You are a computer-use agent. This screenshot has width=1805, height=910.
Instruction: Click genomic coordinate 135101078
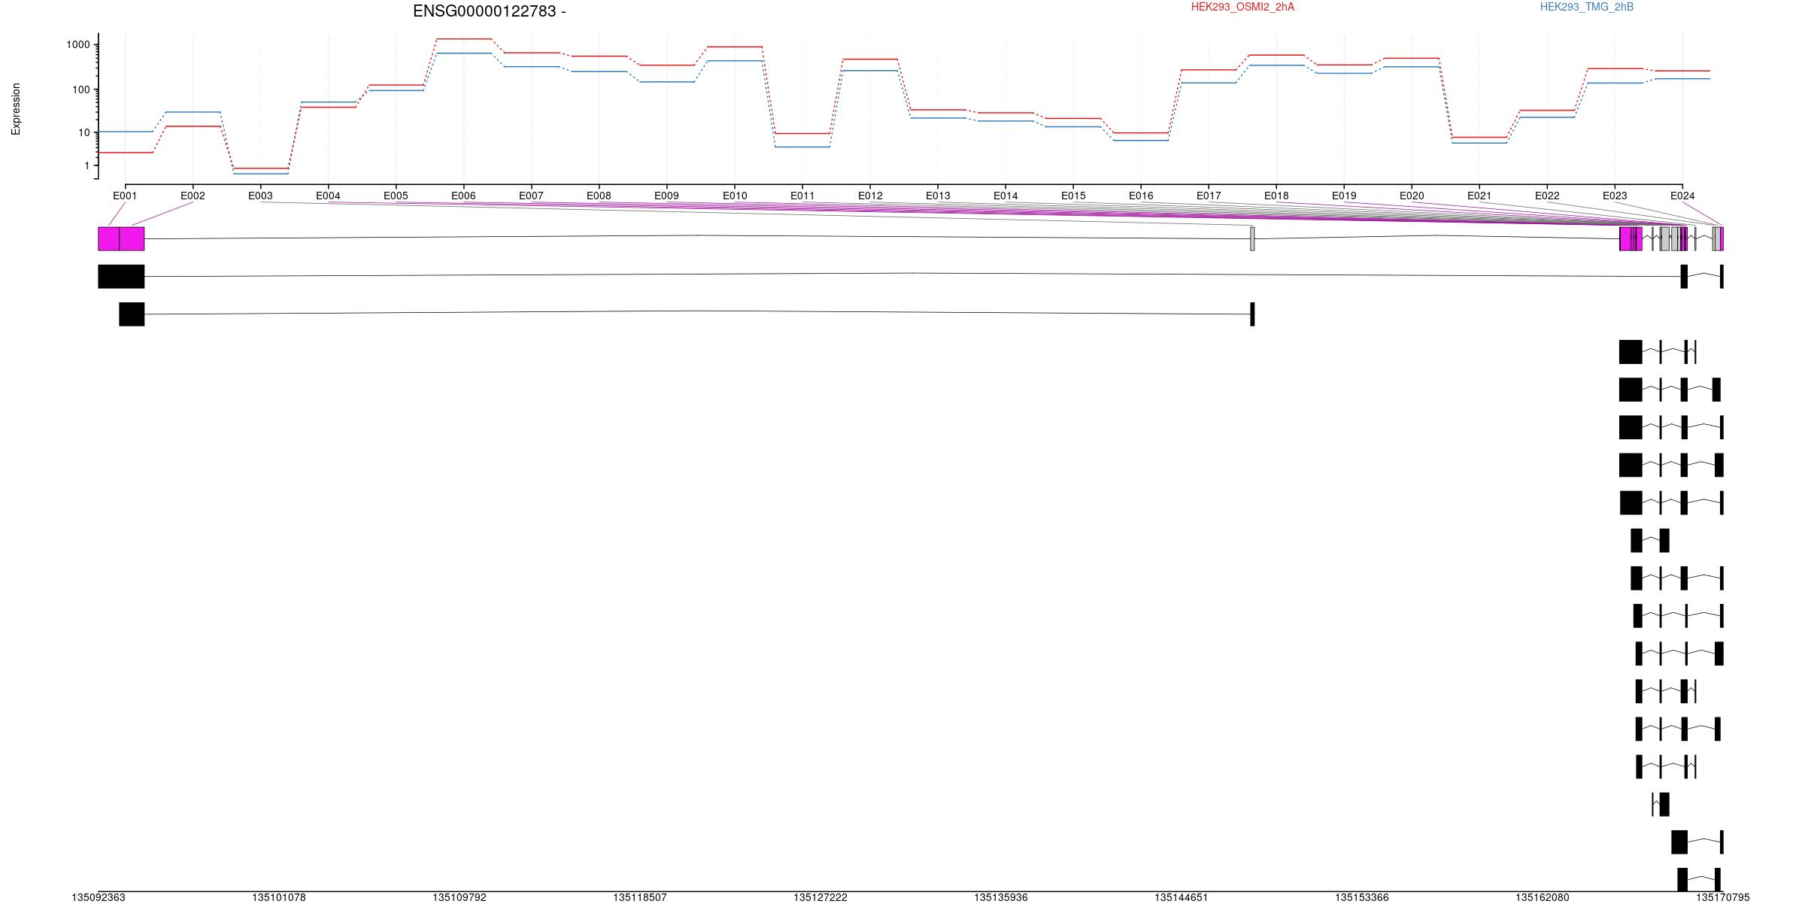[279, 898]
